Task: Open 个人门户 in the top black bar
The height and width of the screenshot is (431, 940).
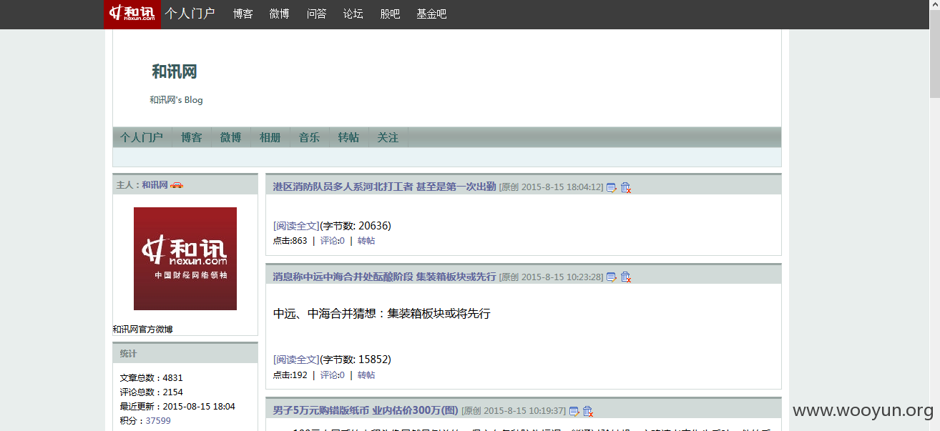Action: [190, 14]
